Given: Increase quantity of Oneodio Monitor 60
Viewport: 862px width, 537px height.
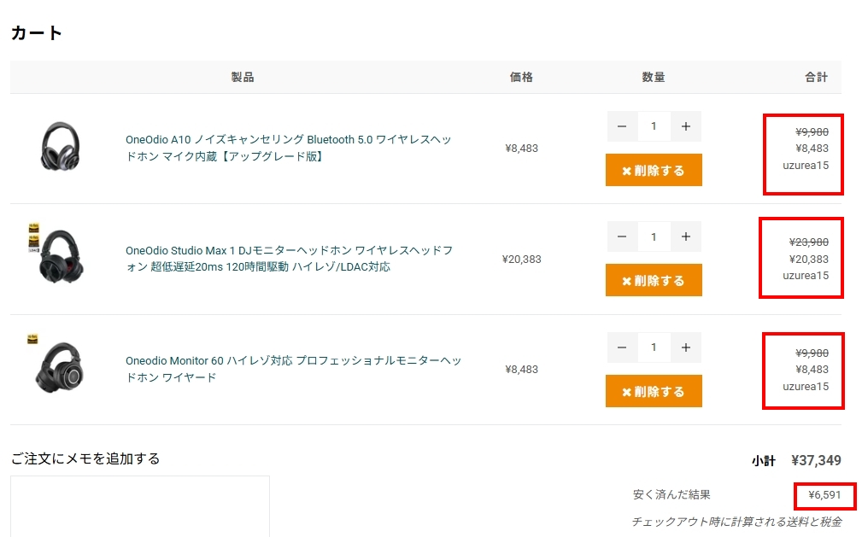Looking at the screenshot, I should (685, 347).
